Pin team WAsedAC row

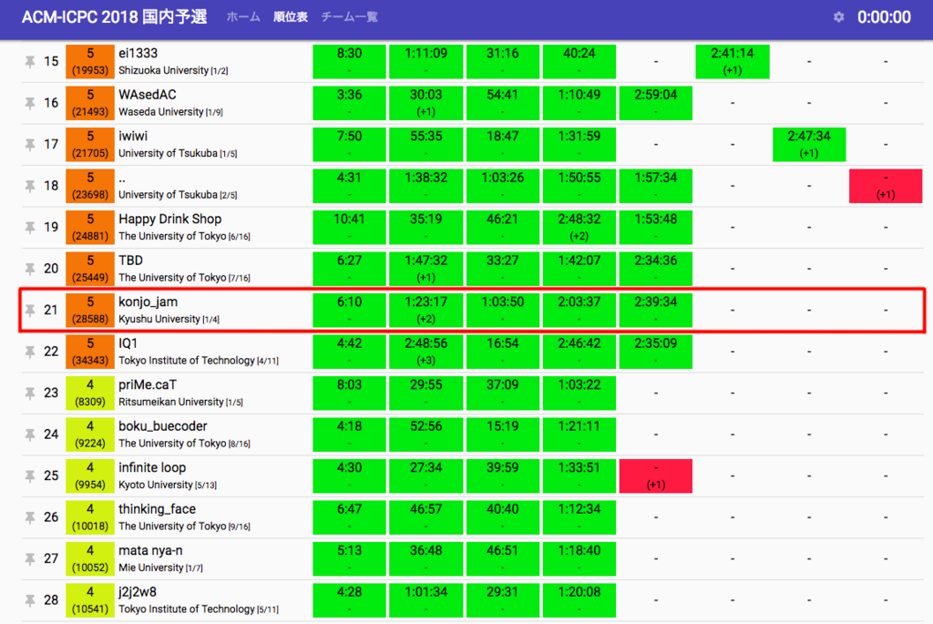(x=30, y=103)
